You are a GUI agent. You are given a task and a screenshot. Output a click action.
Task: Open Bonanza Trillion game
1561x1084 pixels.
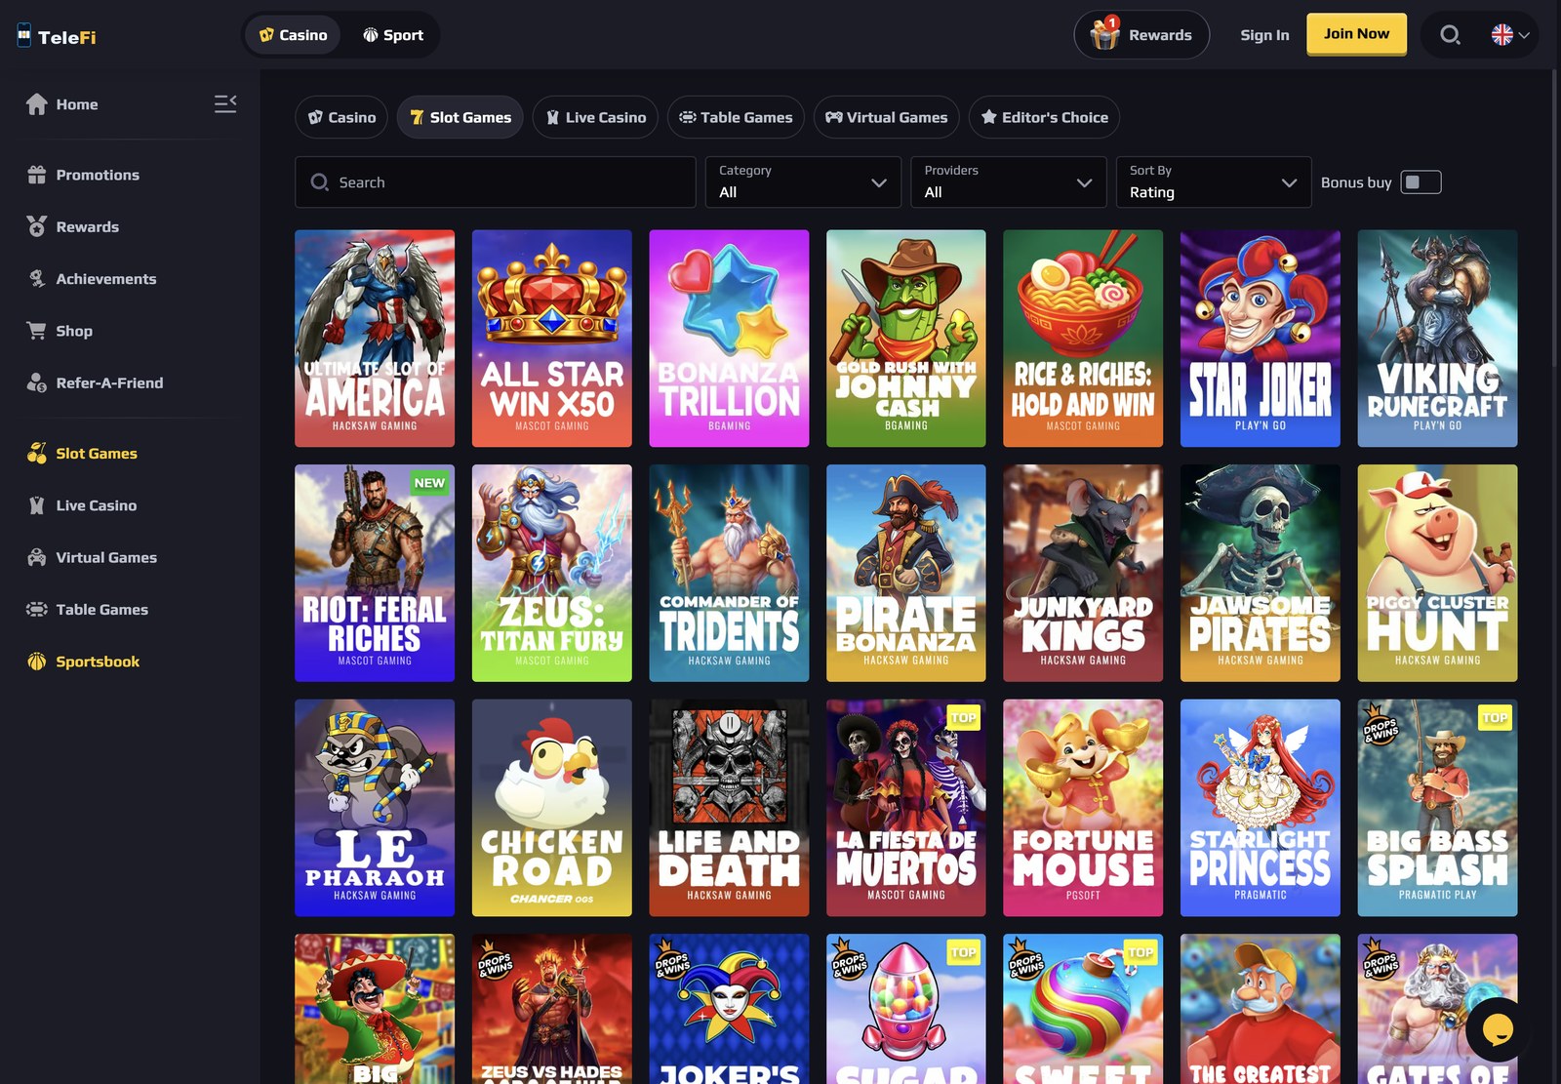click(729, 339)
